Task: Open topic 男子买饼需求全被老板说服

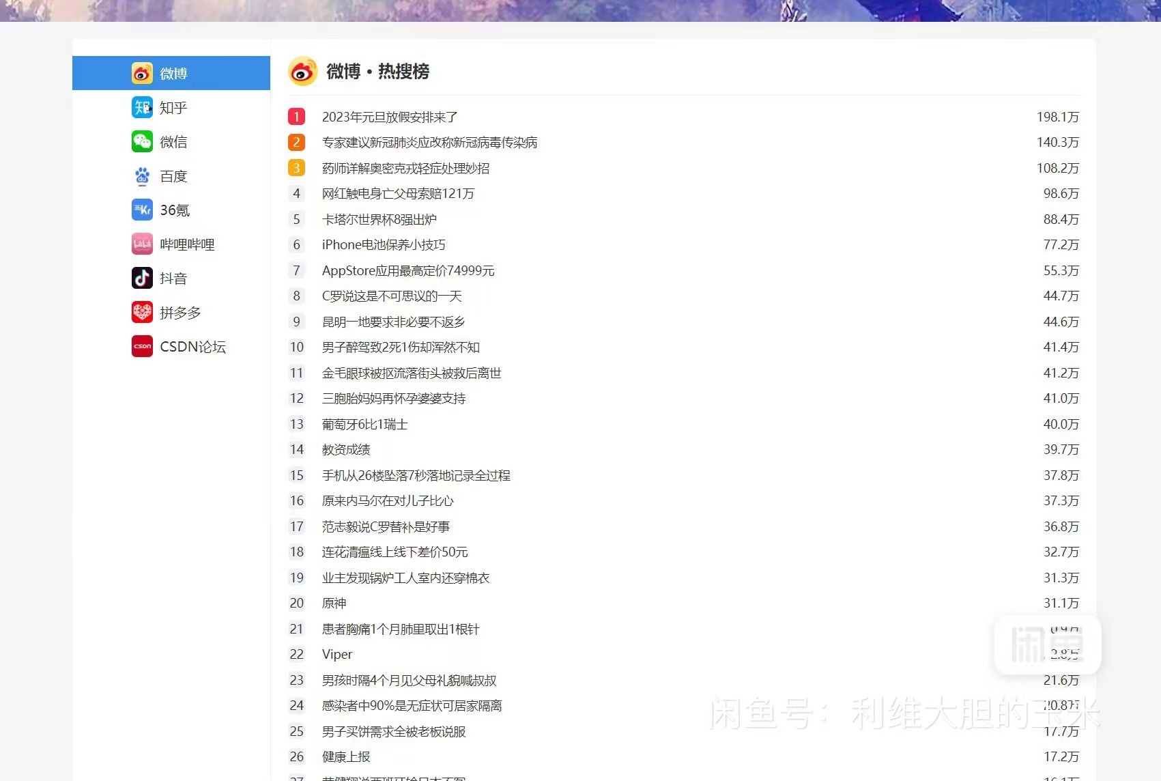Action: (394, 731)
